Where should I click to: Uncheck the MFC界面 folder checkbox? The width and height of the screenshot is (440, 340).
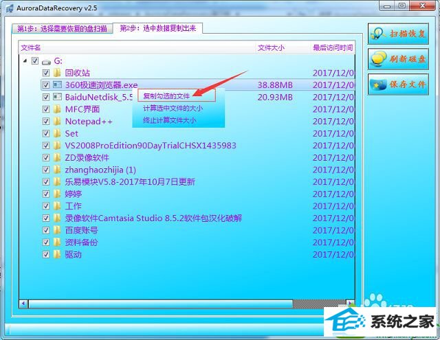[x=45, y=109]
